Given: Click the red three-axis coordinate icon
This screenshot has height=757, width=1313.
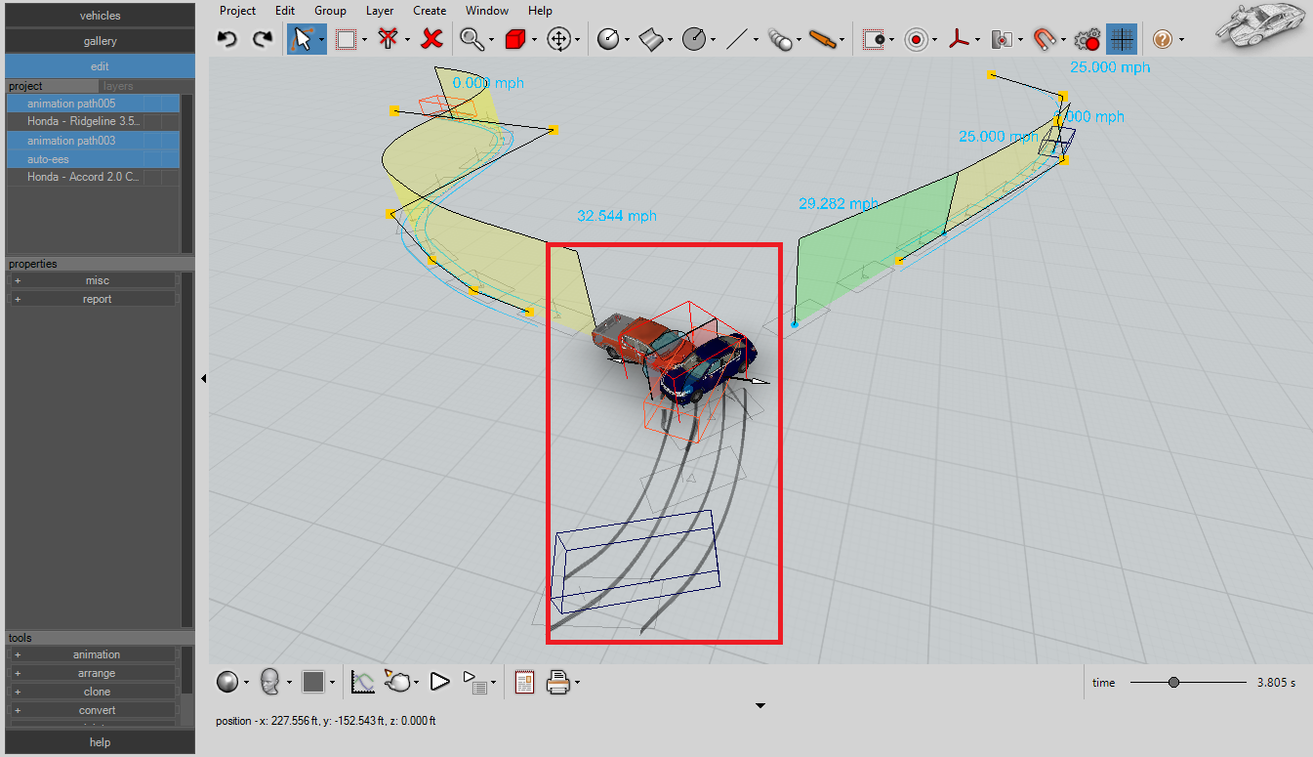Looking at the screenshot, I should pos(961,39).
